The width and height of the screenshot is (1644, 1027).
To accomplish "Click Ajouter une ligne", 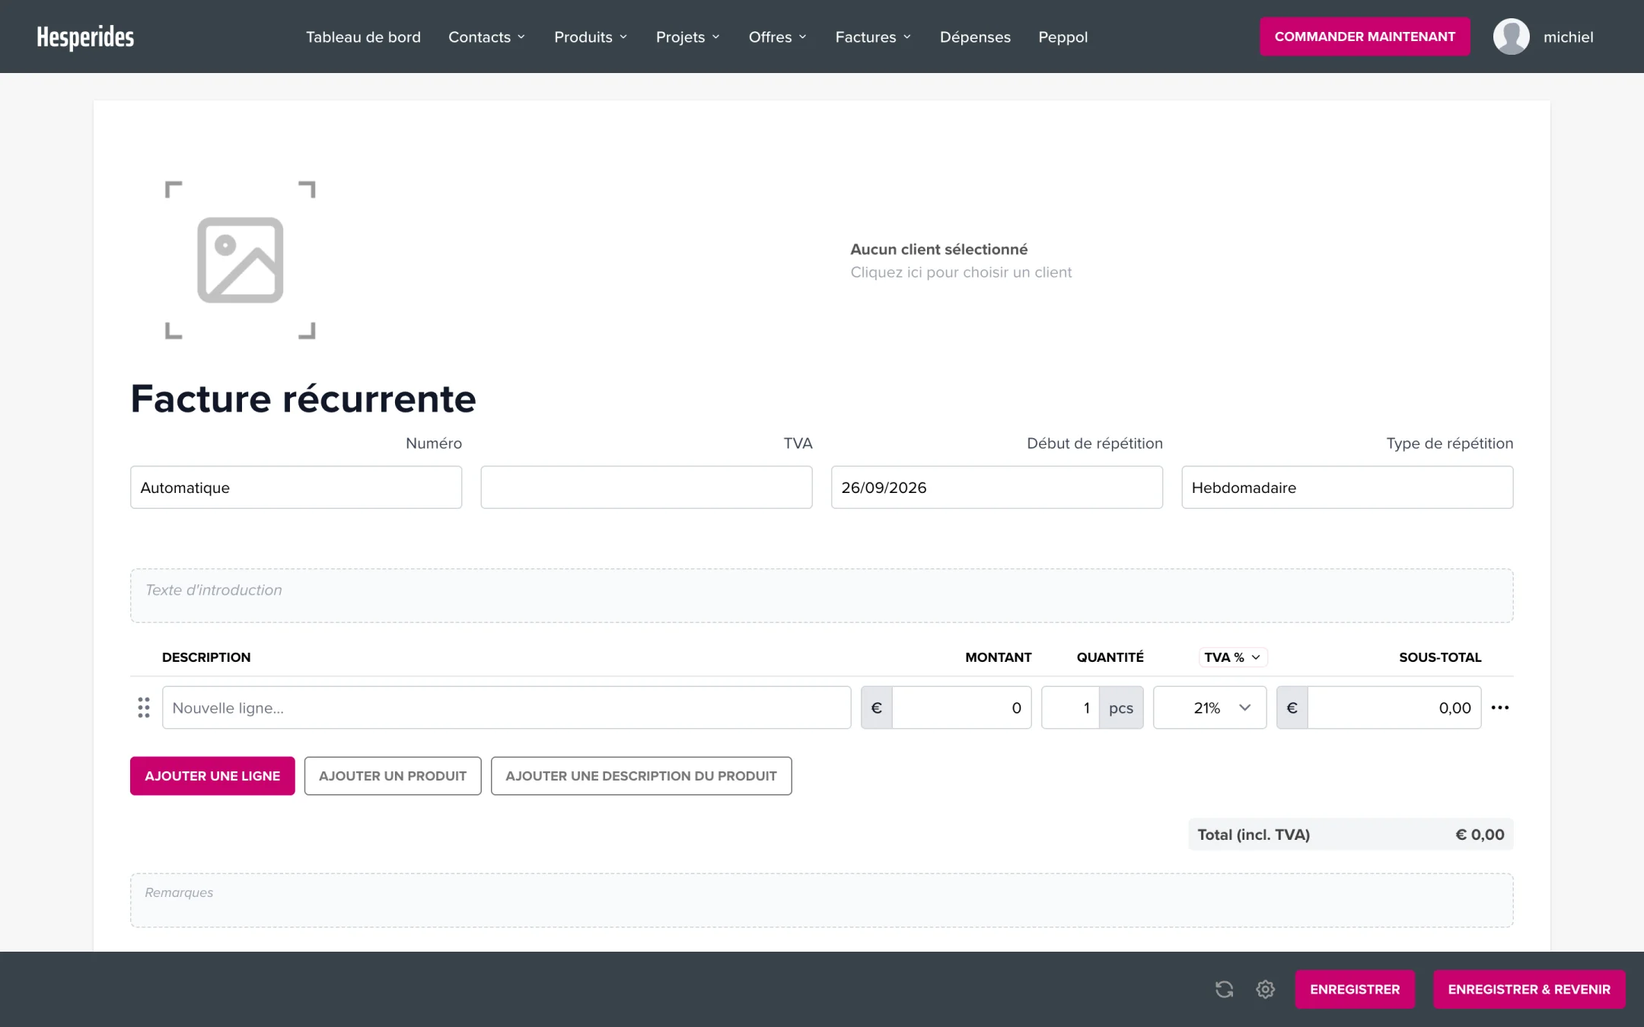I will (x=212, y=776).
